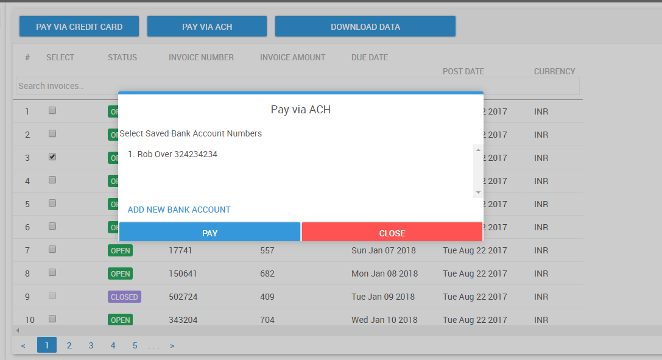Enable the checkbox on row 10
Image resolution: width=662 pixels, height=360 pixels.
[x=52, y=319]
